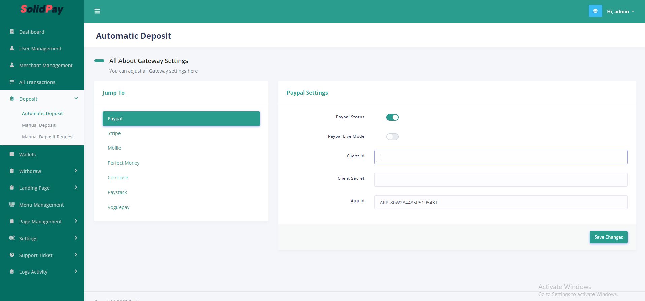The width and height of the screenshot is (645, 301).
Task: Go to User Management
Action: (40, 49)
